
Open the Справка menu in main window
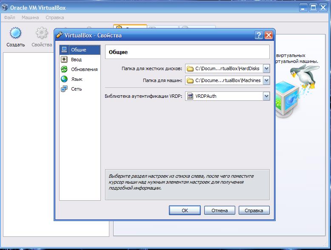55,17
